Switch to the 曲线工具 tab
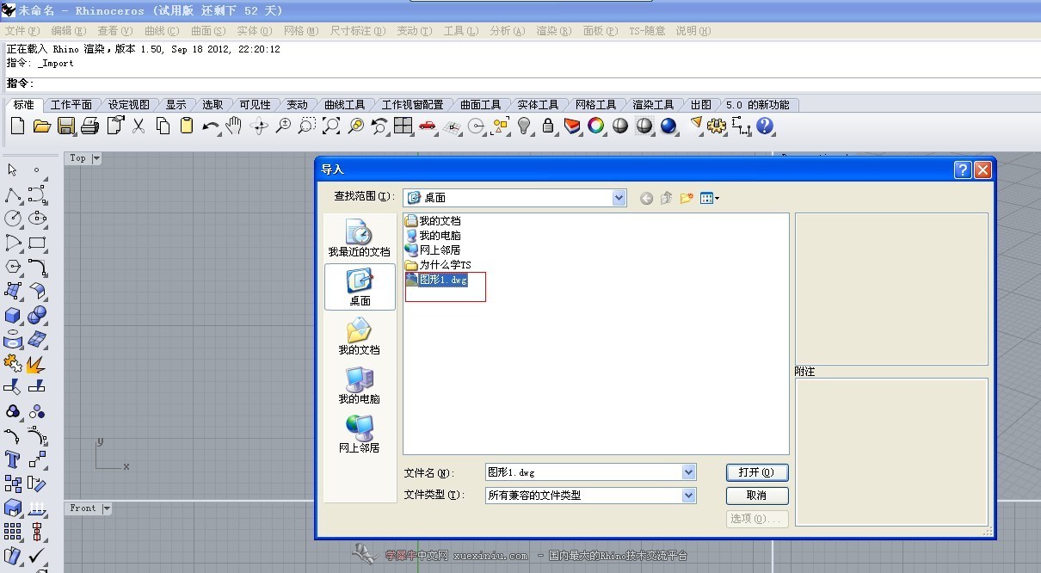This screenshot has width=1041, height=573. point(345,104)
